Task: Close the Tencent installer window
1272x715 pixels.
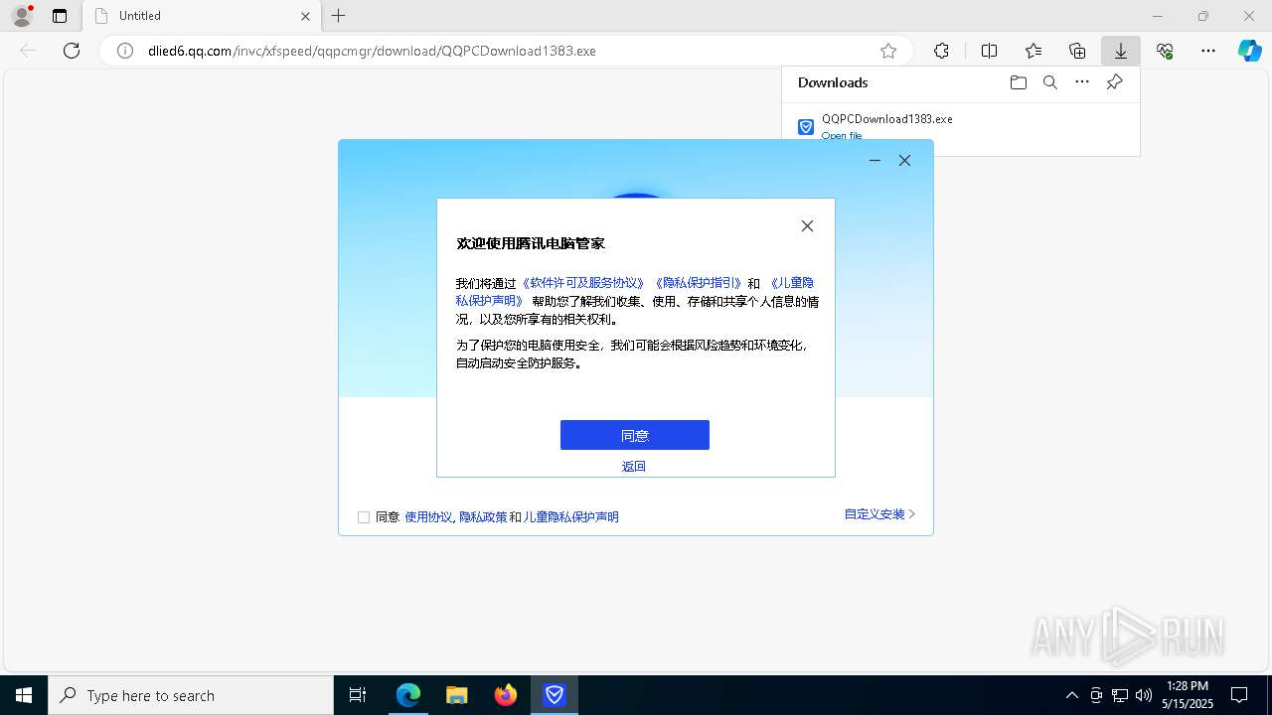Action: coord(904,160)
